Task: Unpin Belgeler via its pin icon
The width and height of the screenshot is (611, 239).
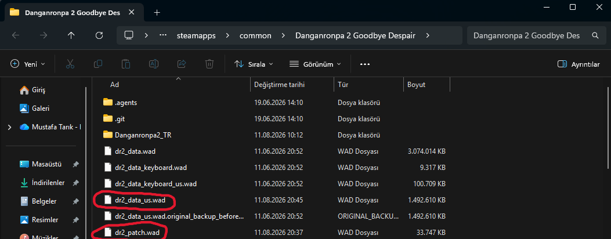Action: tap(76, 201)
